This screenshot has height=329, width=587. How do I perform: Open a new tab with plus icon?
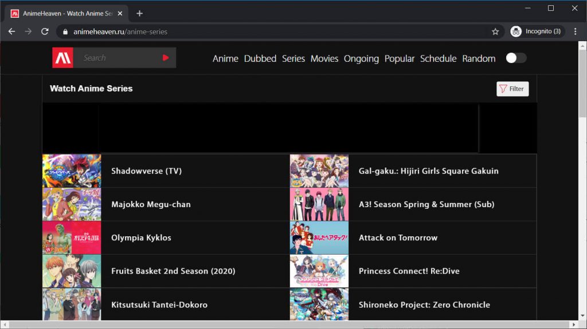140,14
